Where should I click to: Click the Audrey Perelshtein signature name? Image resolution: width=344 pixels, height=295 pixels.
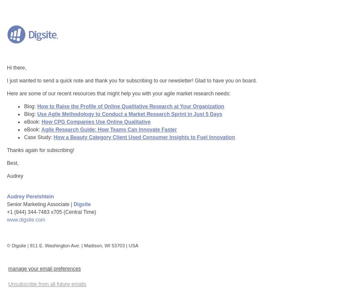click(30, 197)
